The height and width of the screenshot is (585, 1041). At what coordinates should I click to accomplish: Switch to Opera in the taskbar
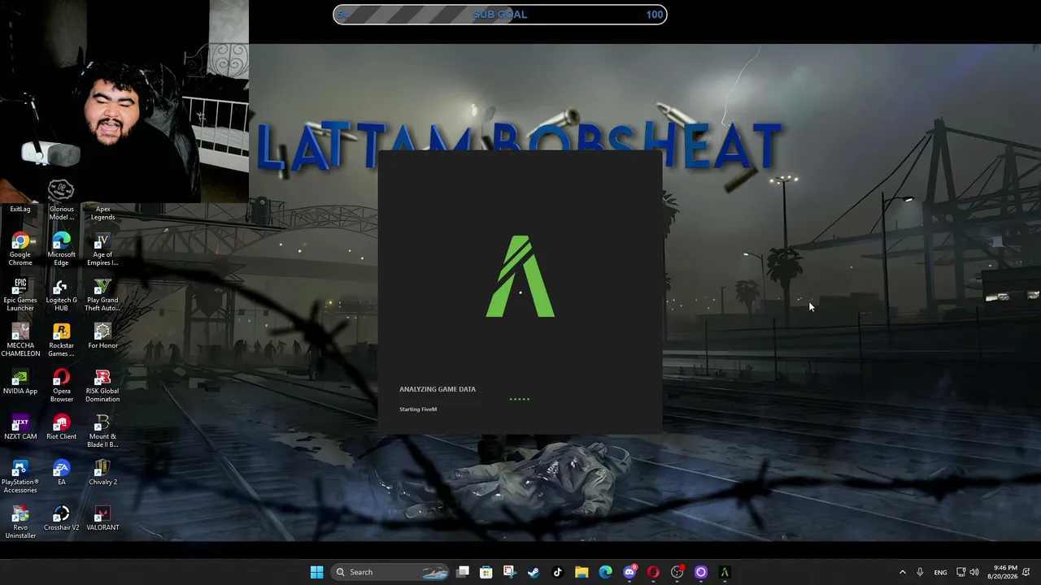(x=653, y=572)
